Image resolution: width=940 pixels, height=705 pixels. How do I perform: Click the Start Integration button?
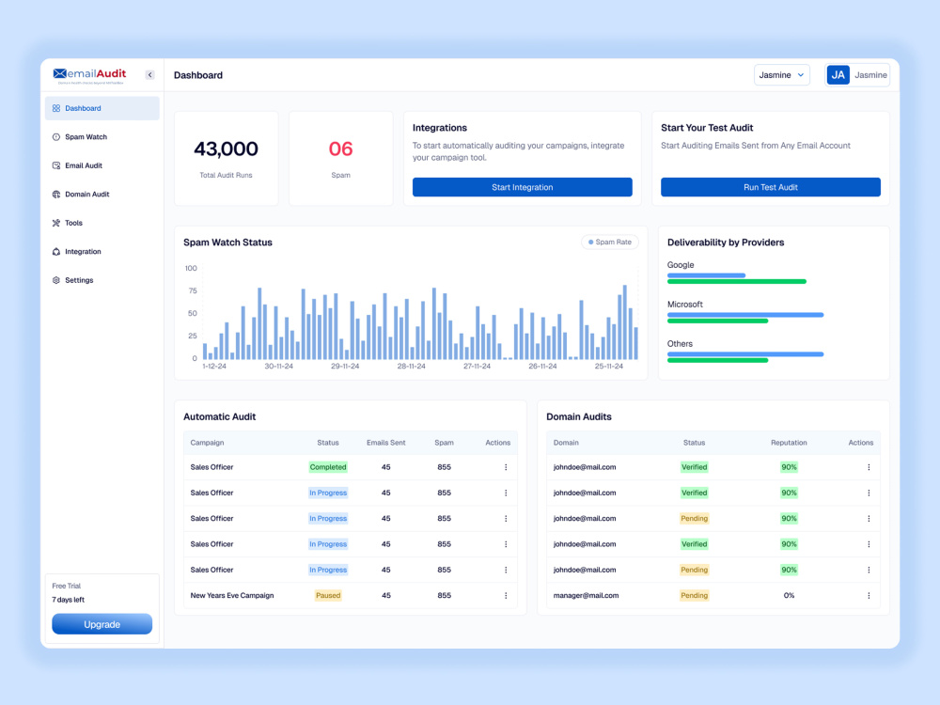click(x=522, y=187)
